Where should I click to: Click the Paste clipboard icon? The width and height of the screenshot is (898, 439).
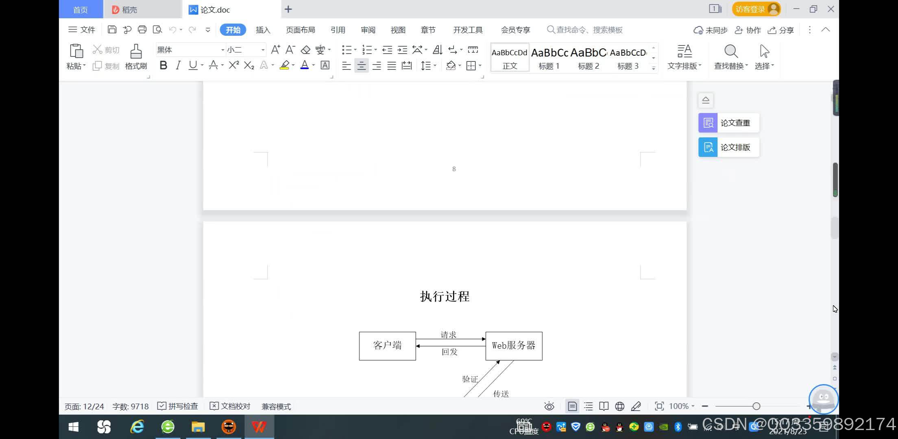(76, 51)
